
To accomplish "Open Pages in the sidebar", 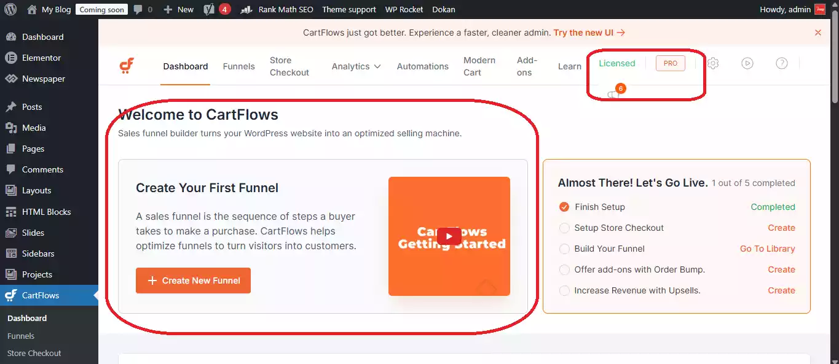I will tap(33, 149).
